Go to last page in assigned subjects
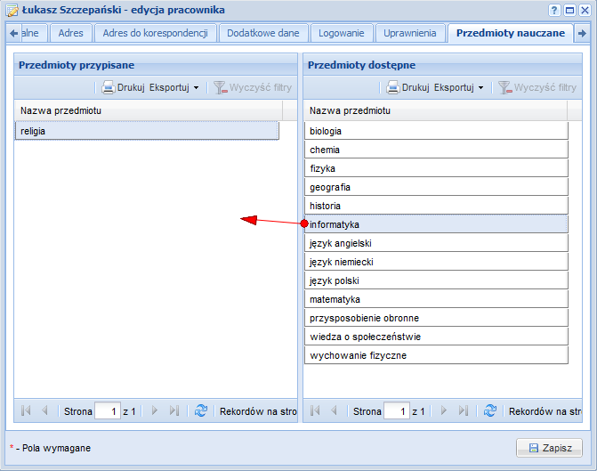 (174, 410)
